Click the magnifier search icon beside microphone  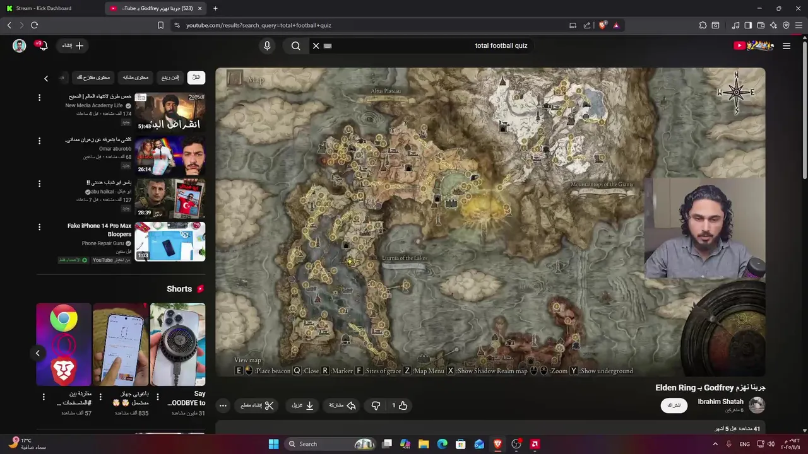point(295,45)
